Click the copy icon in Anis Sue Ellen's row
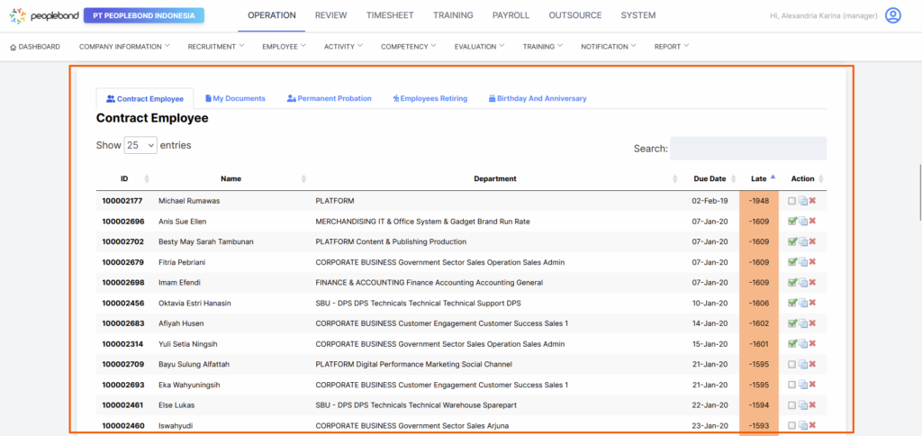 tap(802, 222)
